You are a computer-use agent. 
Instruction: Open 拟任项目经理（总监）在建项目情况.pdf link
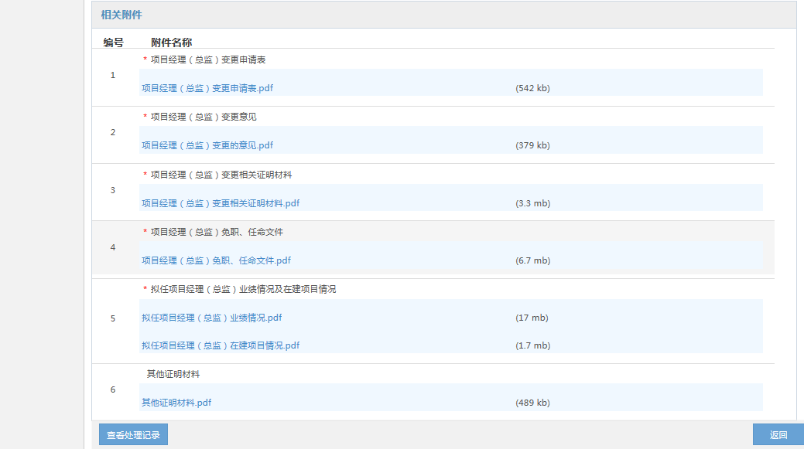[x=221, y=345]
